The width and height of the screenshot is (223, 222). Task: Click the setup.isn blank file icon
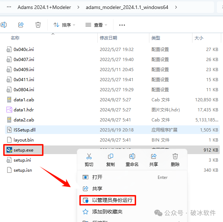[x=9, y=170]
